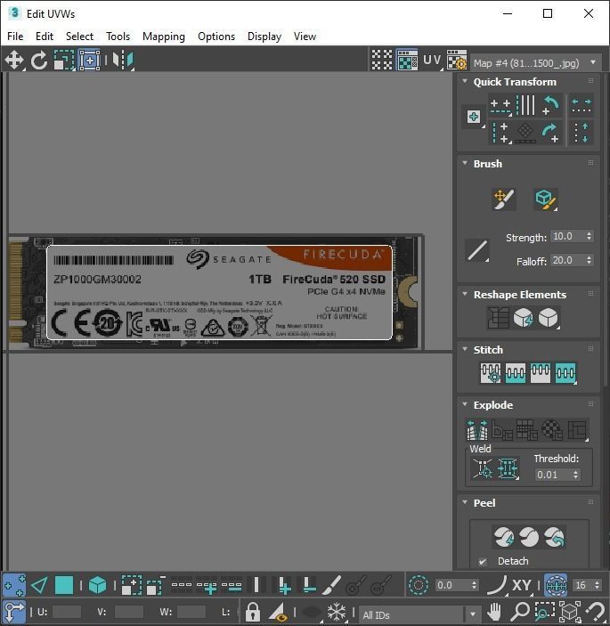The width and height of the screenshot is (610, 626).
Task: Click the Set Pivot icon in Quick Transform
Action: tap(474, 117)
